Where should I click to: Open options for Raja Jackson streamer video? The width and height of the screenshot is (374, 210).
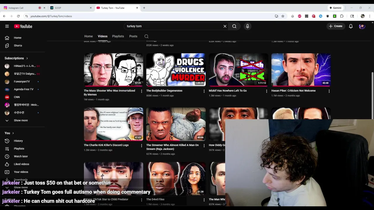point(204,146)
